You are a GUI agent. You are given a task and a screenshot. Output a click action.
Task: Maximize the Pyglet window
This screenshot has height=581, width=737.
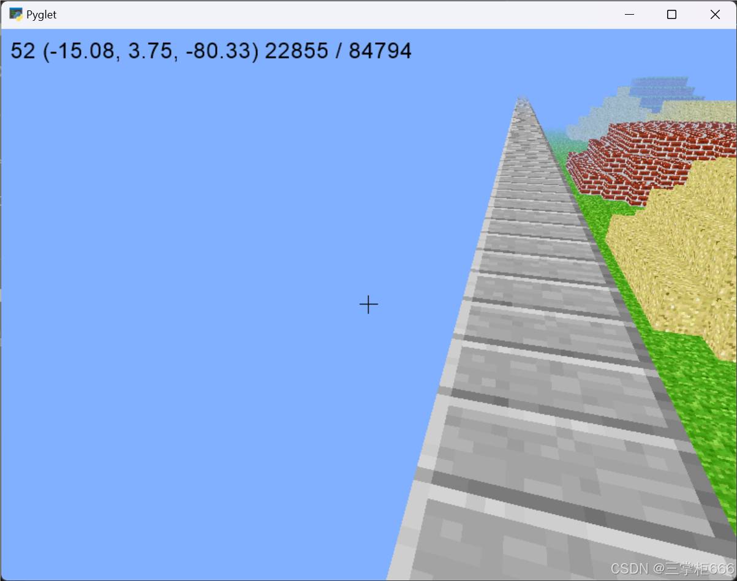click(671, 15)
